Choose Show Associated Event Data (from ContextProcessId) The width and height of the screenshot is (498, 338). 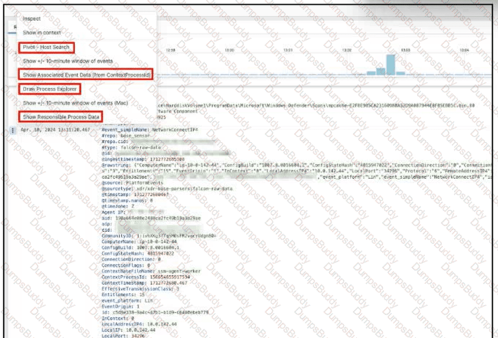(x=86, y=75)
